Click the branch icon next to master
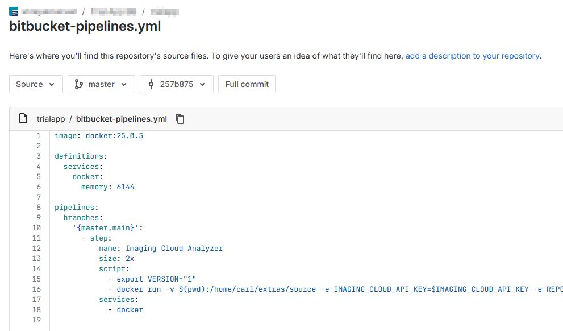563x331 pixels. (79, 84)
